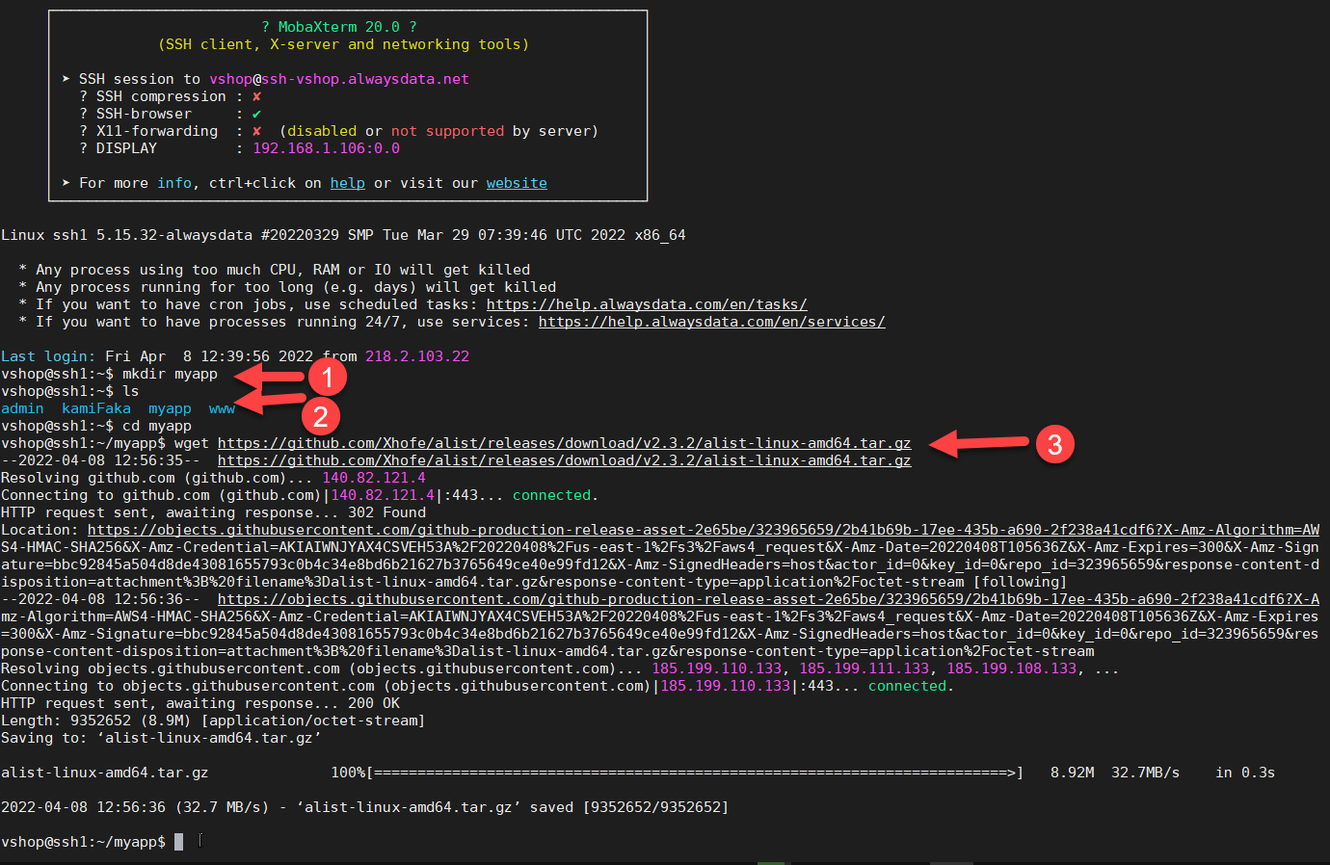
Task: Click the login IP 218.2.103.22
Action: [417, 356]
